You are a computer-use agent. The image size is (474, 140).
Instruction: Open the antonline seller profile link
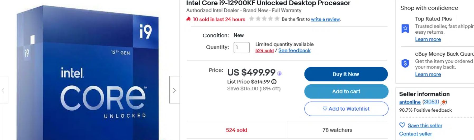point(410,102)
